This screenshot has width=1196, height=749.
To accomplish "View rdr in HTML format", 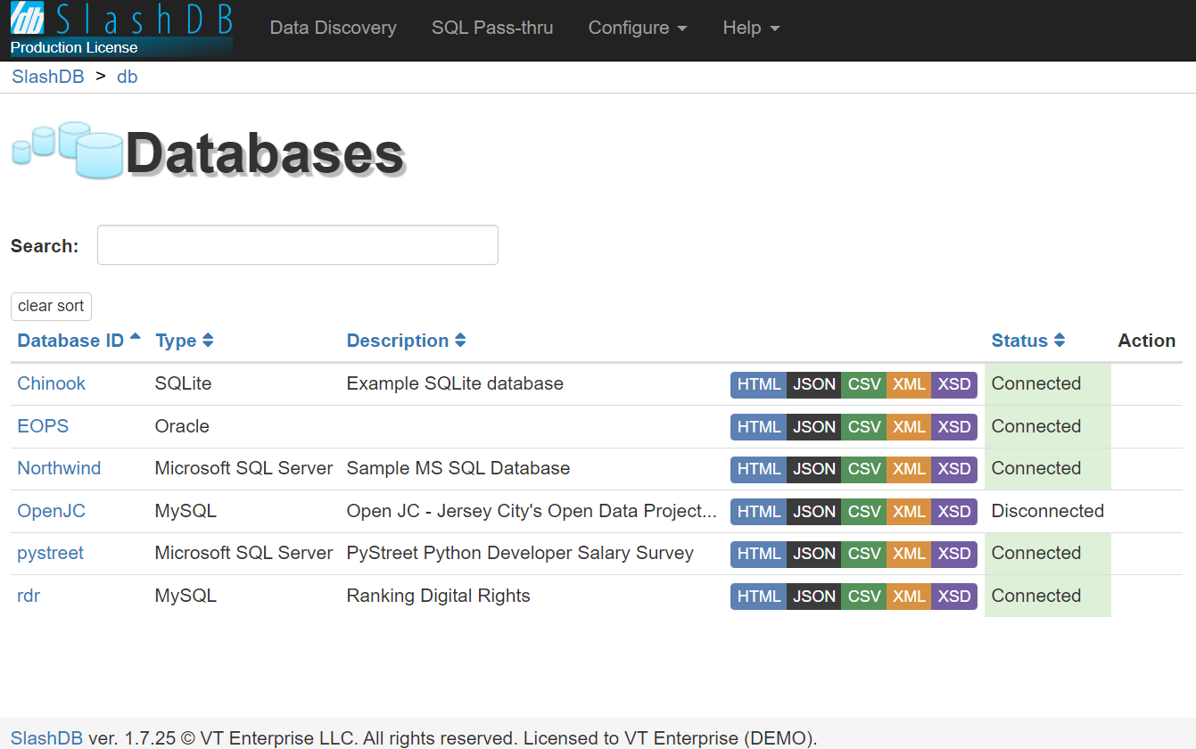I will tap(759, 597).
